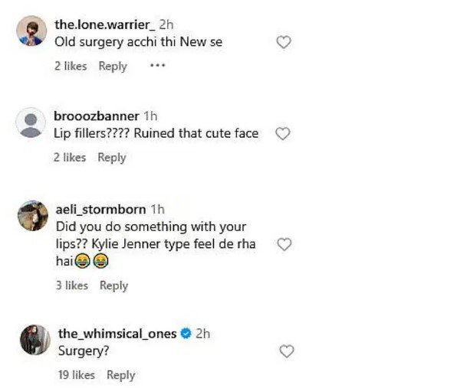This screenshot has width=470, height=388.
Task: Open the.lone.warrier_ profile picture
Action: pos(31,32)
